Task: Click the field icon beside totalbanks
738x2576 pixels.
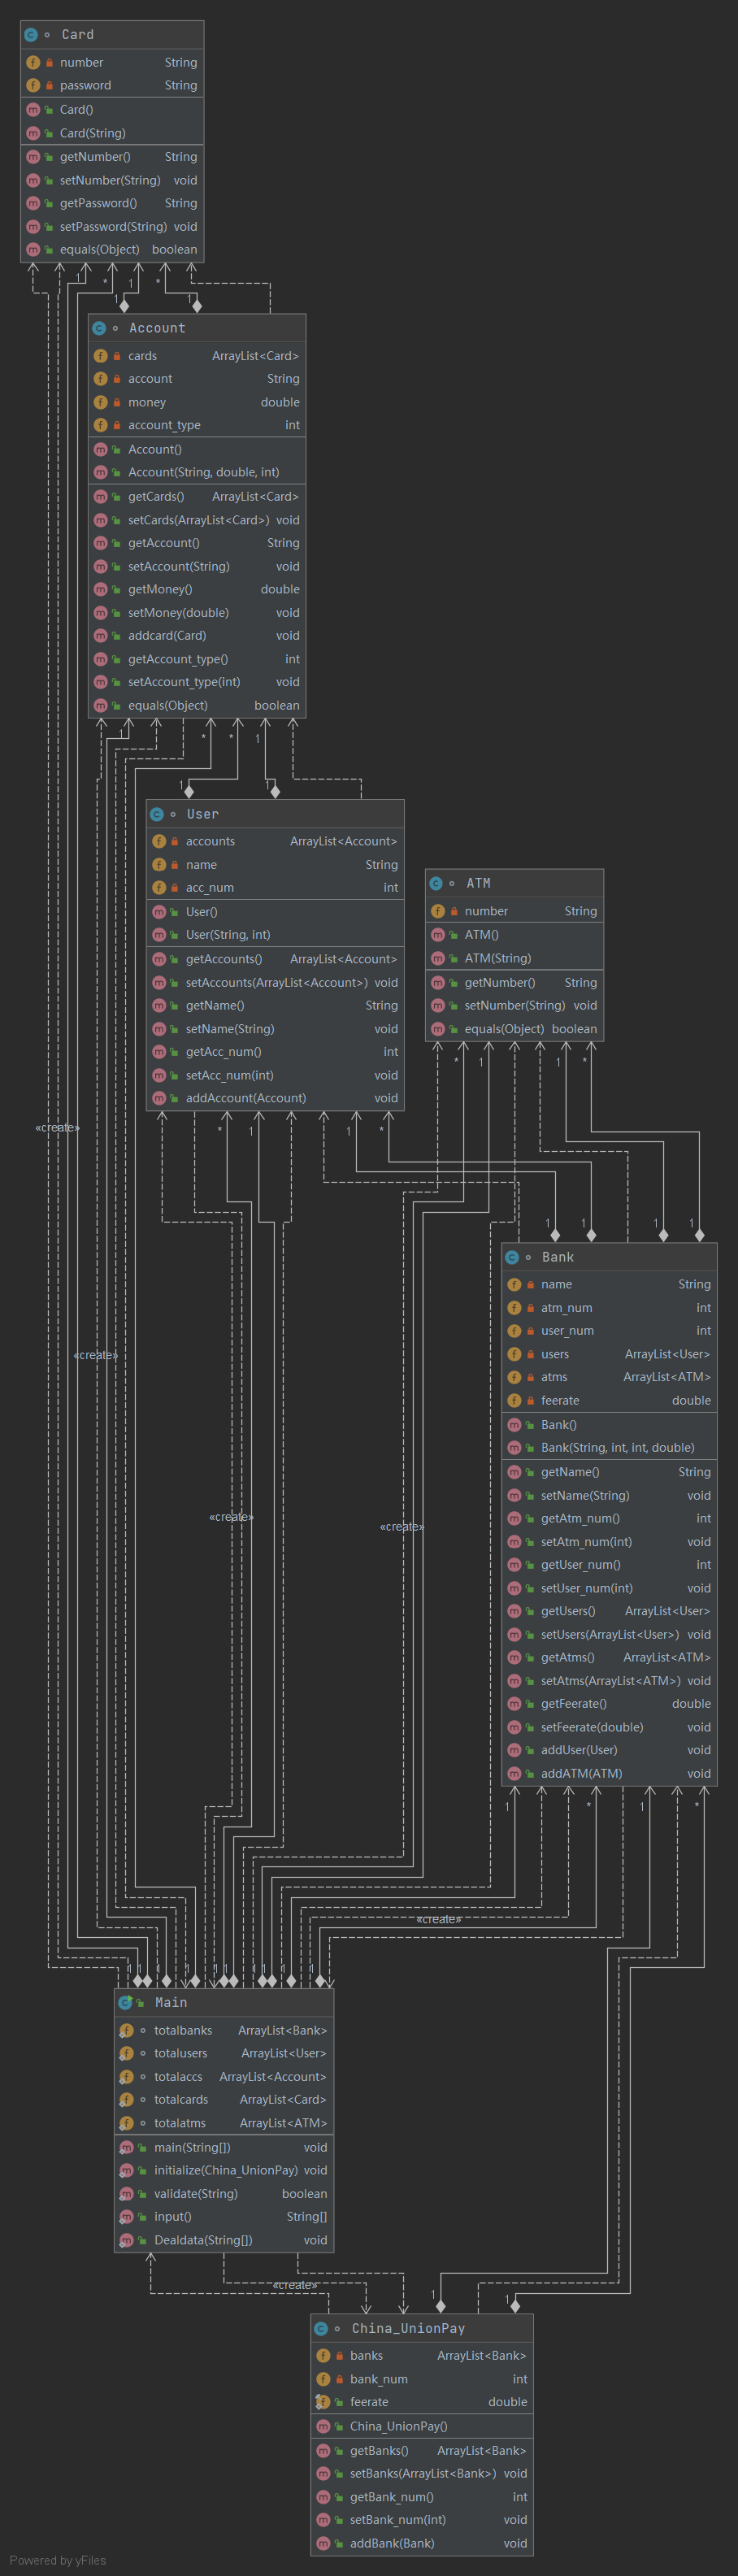Action: click(126, 2030)
